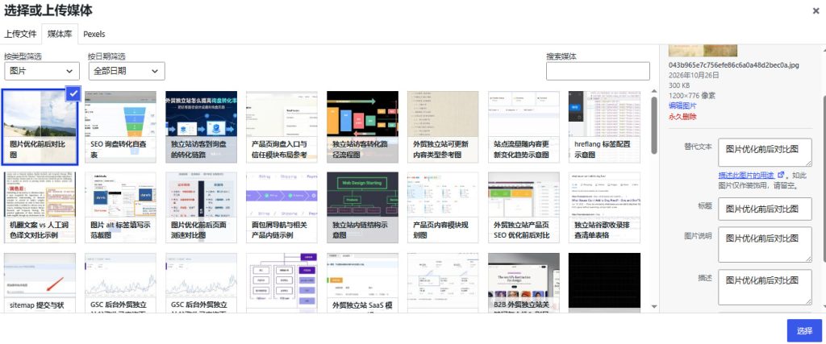The height and width of the screenshot is (344, 826).
Task: Close the media dialog with the X icon
Action: (x=816, y=10)
